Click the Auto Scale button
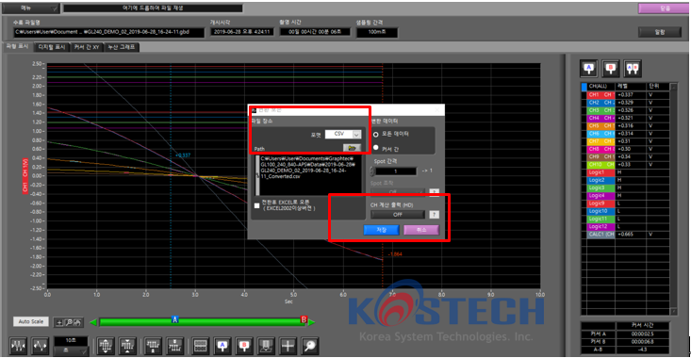The height and width of the screenshot is (358, 691). pyautogui.click(x=31, y=321)
